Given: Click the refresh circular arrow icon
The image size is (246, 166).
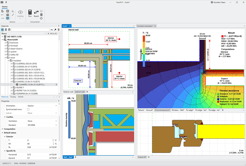Looking at the screenshot, I should coord(41,18).
